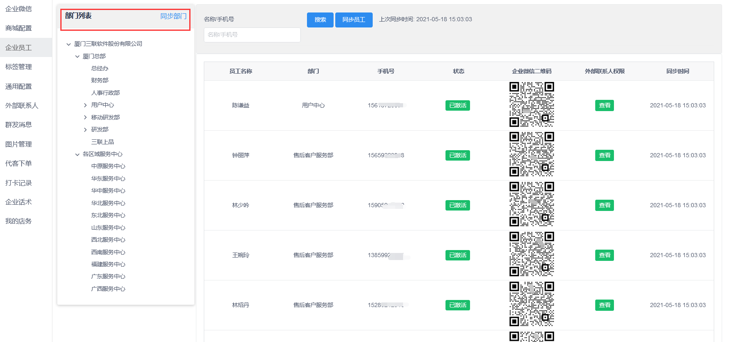Open 陈谦益's WeChat QR code image
The height and width of the screenshot is (342, 730).
(532, 104)
